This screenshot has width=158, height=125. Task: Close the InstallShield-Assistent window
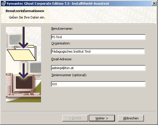[154, 4]
